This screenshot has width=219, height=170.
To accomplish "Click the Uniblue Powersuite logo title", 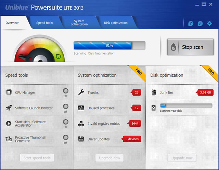I will (x=44, y=8).
